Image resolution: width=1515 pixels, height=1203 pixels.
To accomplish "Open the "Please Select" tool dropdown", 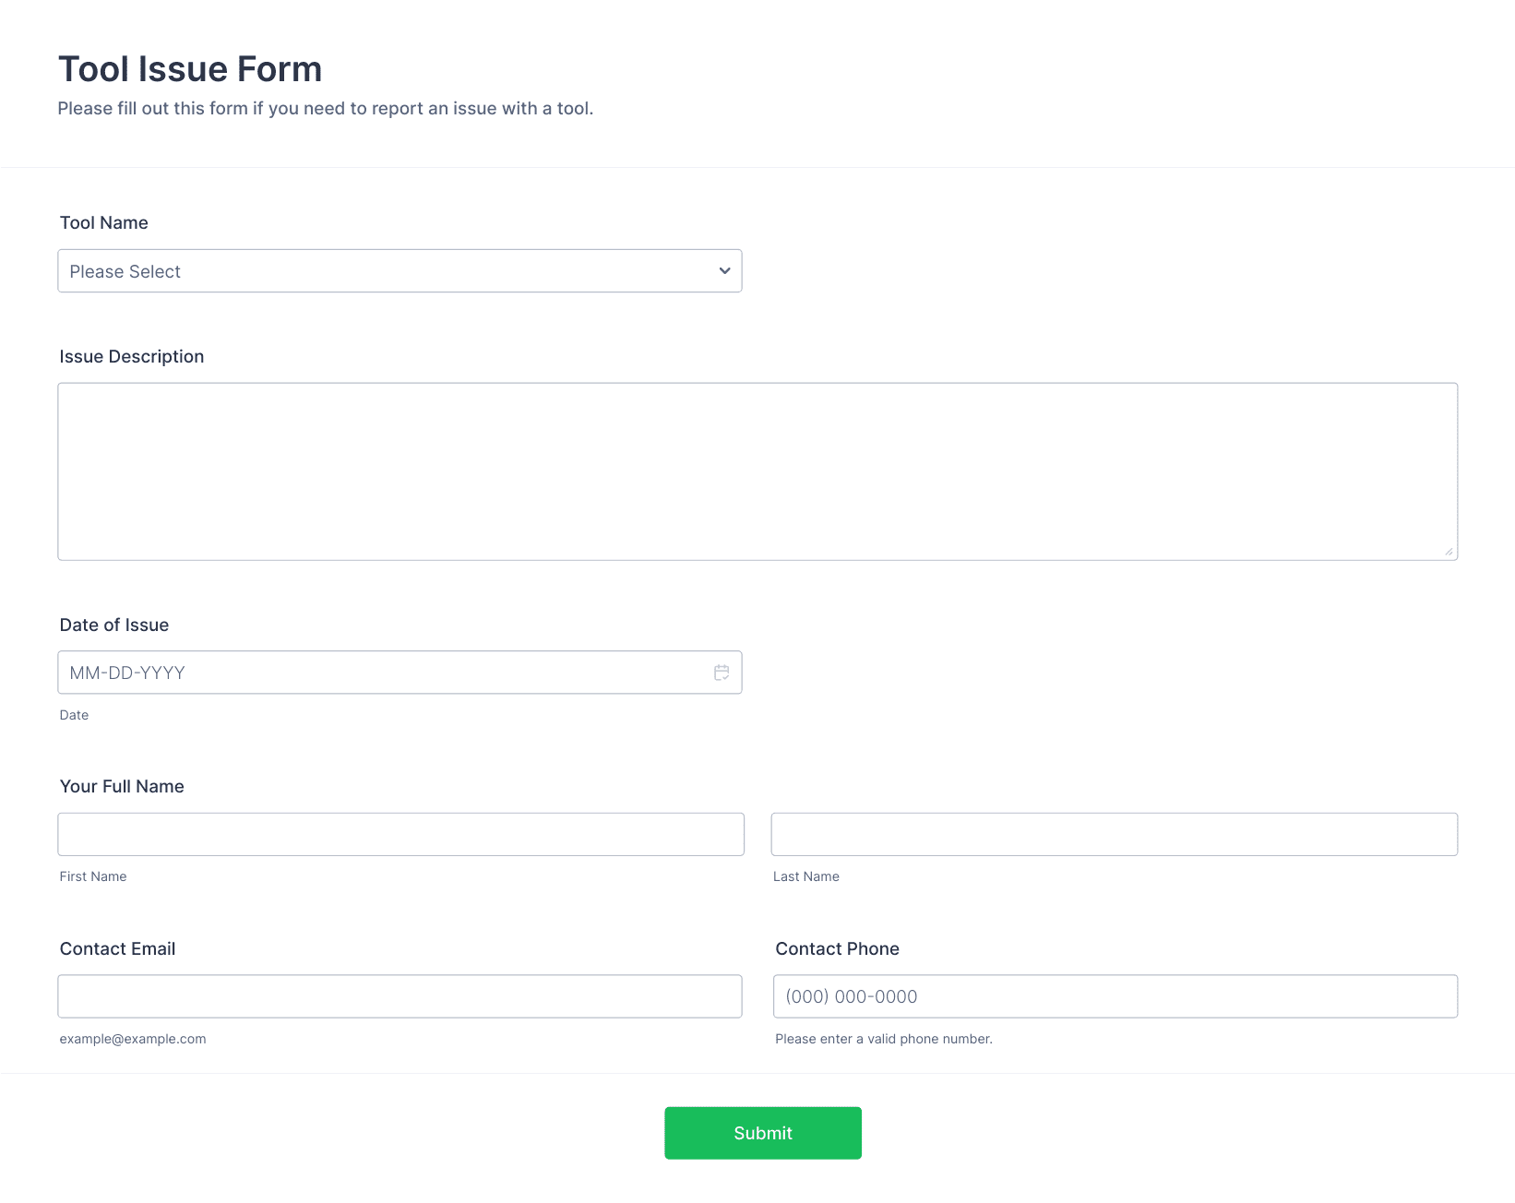I will 399,271.
